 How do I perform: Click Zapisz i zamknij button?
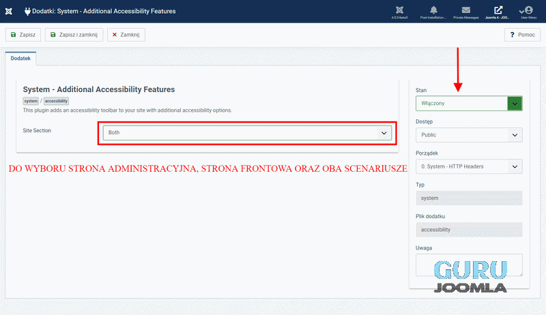click(74, 35)
